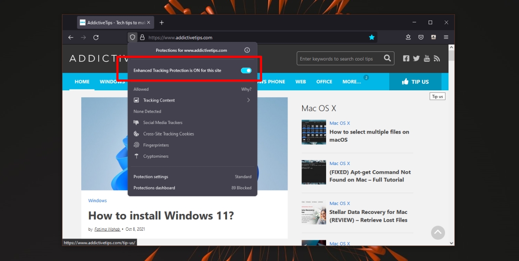The height and width of the screenshot is (261, 519).
Task: Expand Tracking Content details arrow
Action: [249, 100]
